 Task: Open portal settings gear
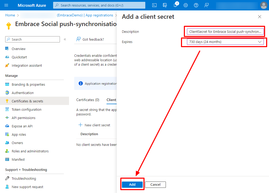(186, 5)
